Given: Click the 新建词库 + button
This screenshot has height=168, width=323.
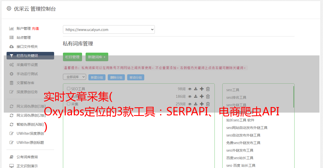Looking at the screenshot, I should click(97, 57).
